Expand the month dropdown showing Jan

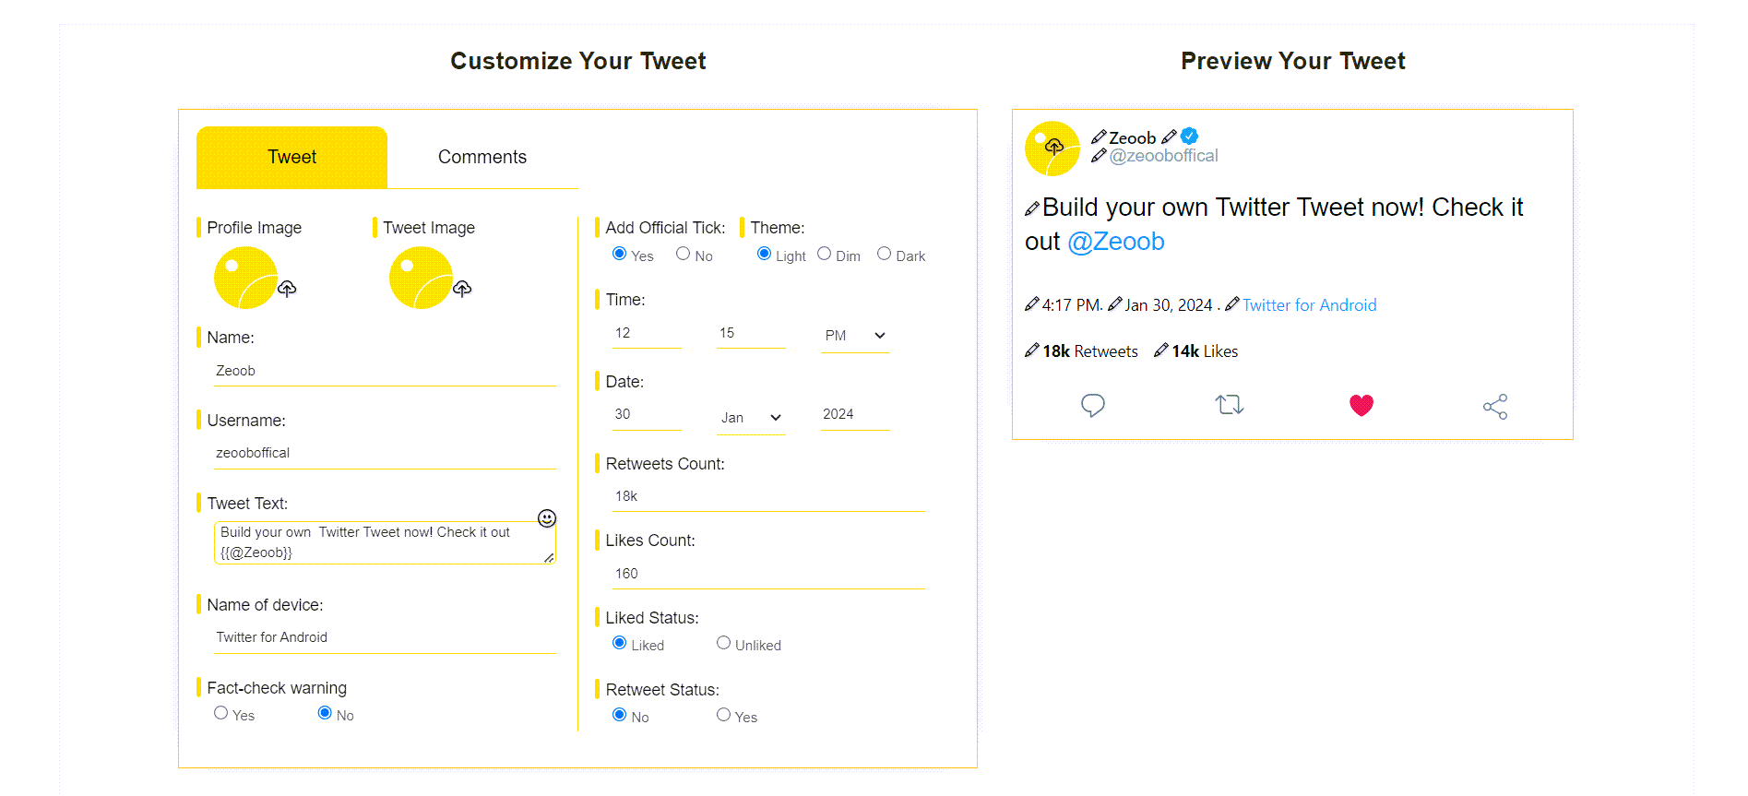click(751, 418)
